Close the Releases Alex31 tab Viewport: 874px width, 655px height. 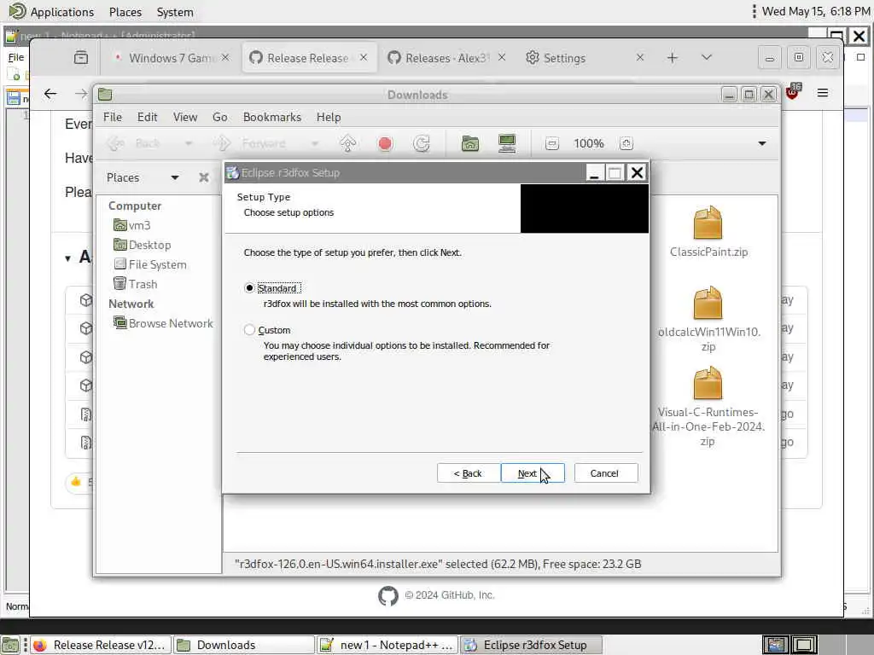[502, 57]
